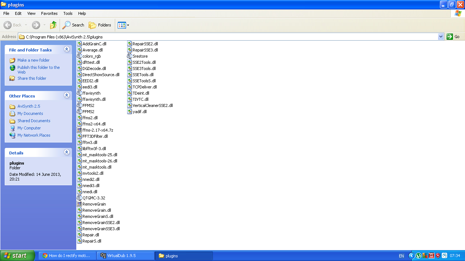Click the Windows Start button
Screen dimensions: 465x261
point(17,256)
